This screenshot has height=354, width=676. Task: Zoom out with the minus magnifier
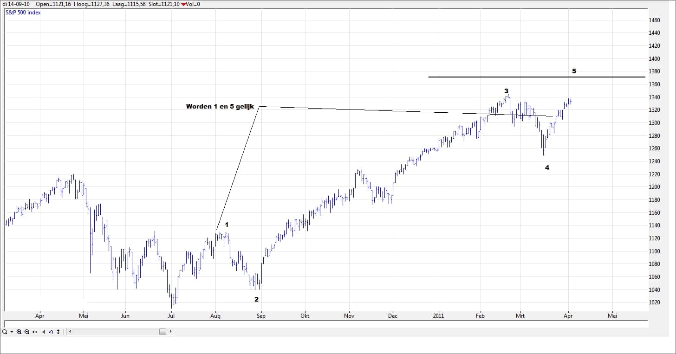27,332
